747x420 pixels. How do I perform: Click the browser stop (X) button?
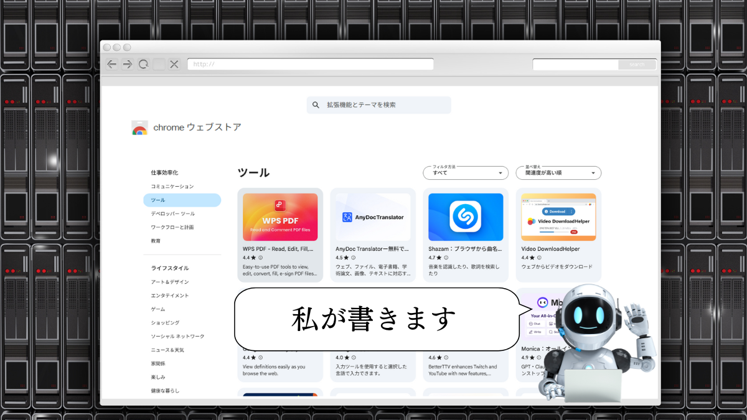(x=174, y=64)
